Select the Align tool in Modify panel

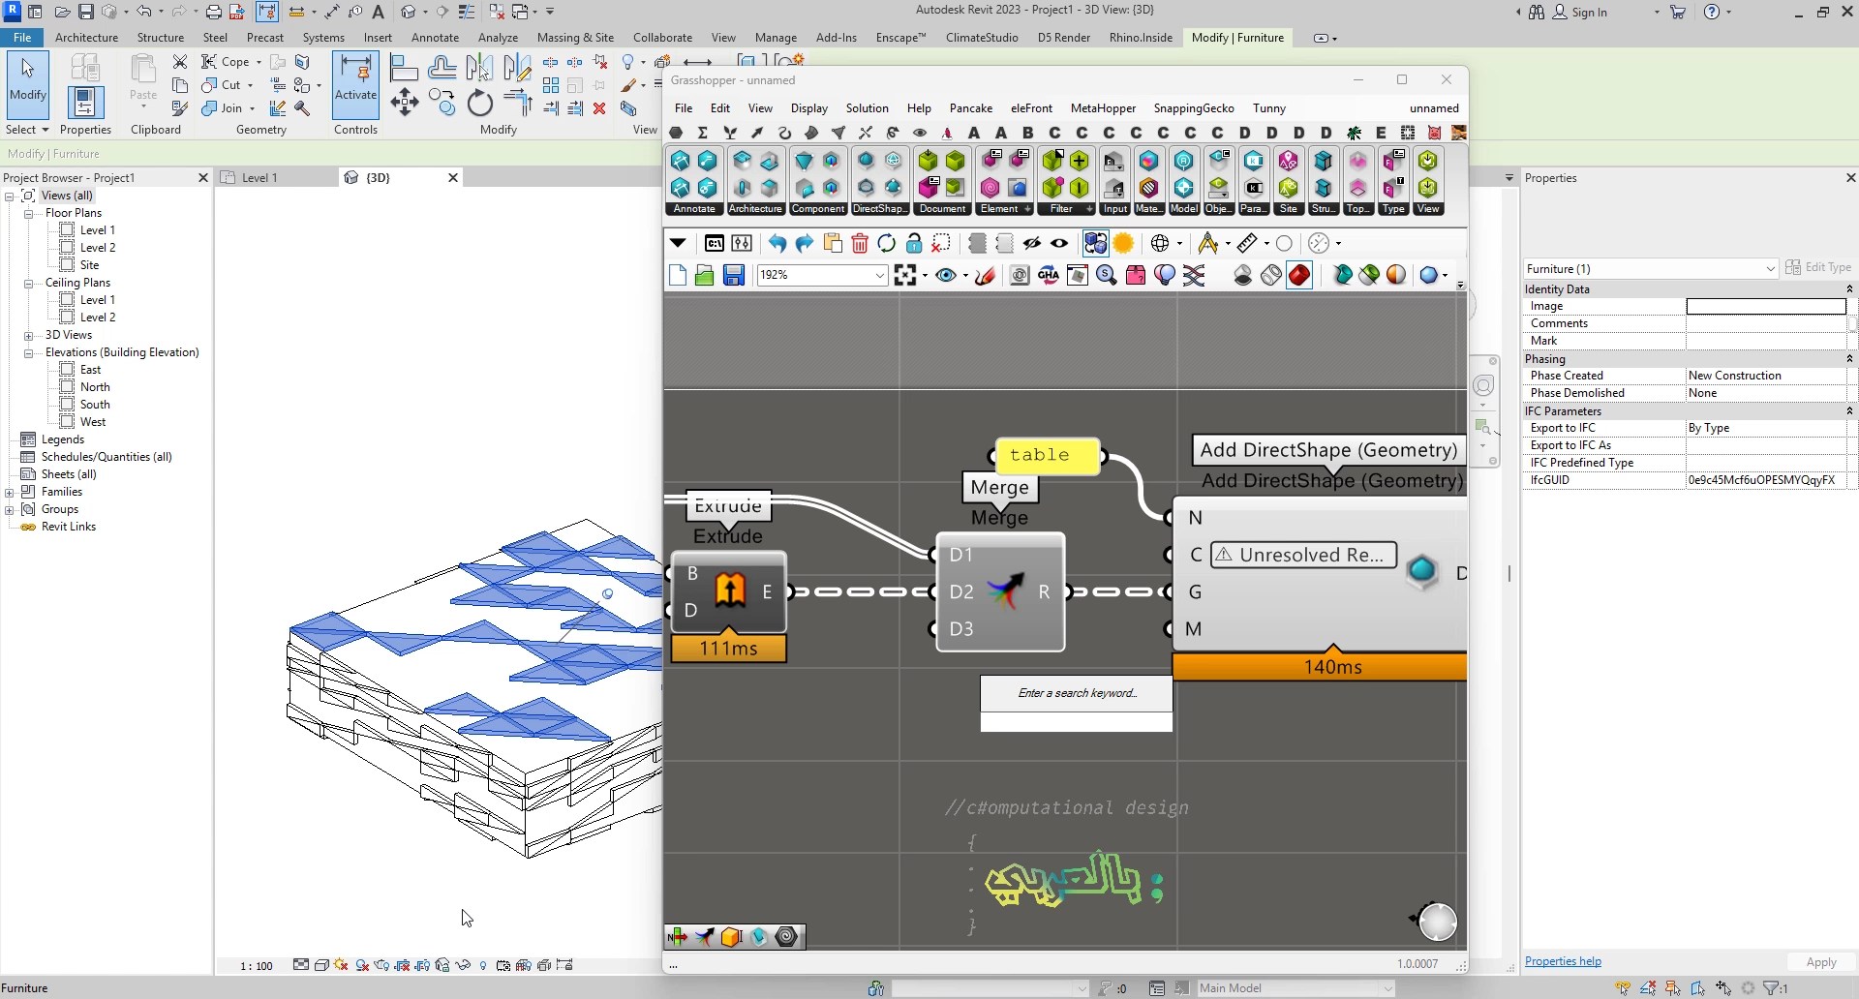(x=404, y=68)
